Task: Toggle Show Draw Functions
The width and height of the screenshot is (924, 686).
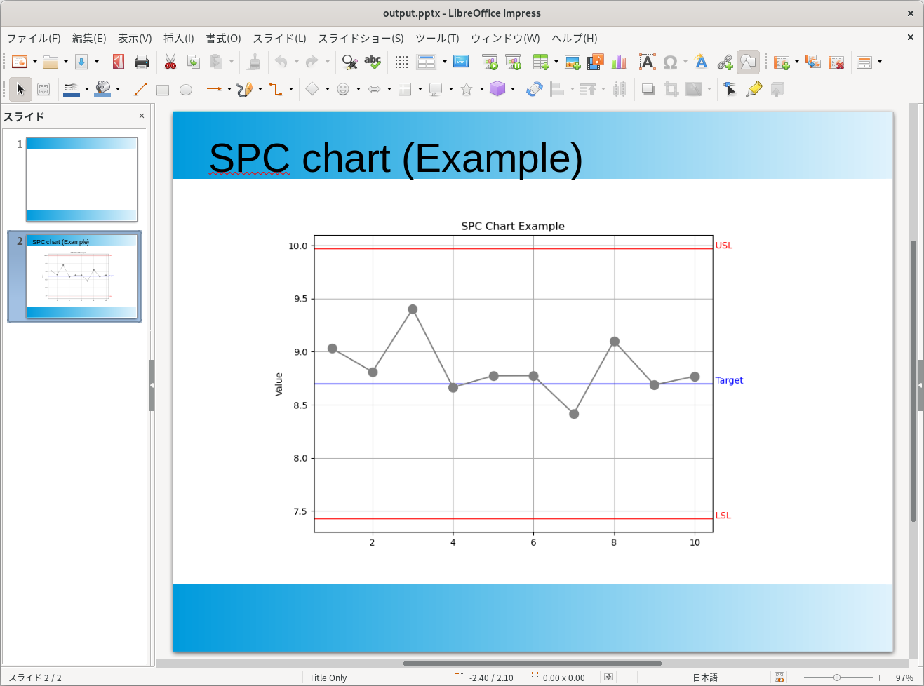Action: pos(748,62)
